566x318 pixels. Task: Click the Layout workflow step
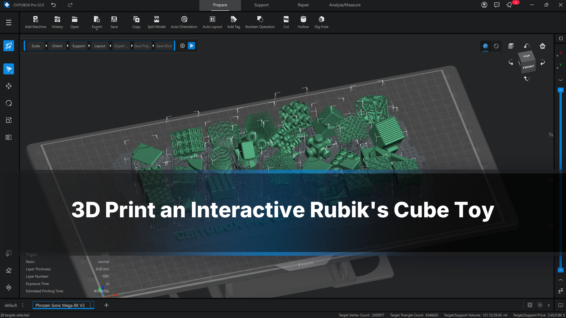[x=100, y=46]
